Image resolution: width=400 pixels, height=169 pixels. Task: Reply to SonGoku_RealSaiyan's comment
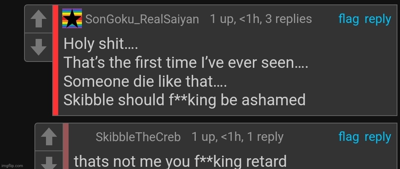point(378,19)
